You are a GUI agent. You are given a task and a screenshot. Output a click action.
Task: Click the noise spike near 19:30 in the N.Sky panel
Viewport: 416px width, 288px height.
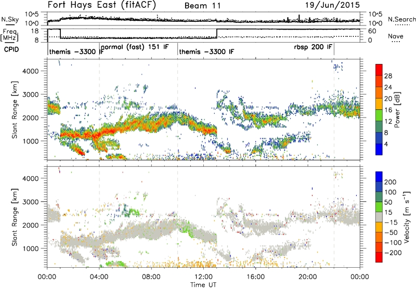[300, 18]
